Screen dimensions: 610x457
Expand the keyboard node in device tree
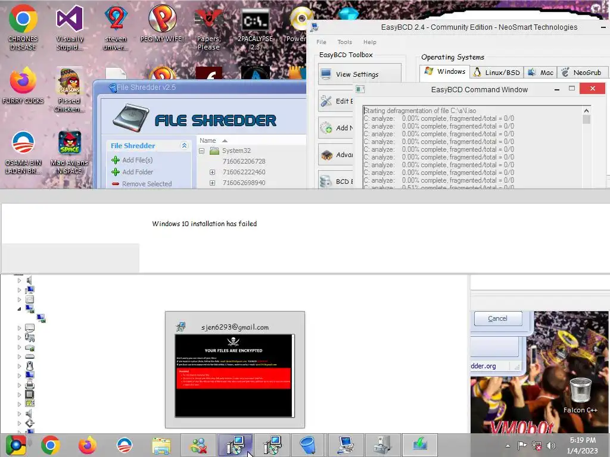pyautogui.click(x=19, y=356)
